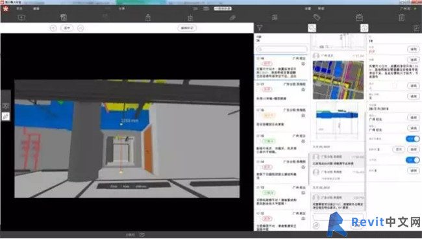This screenshot has width=422, height=239.
Task: Click the 3369 mm measurement label in viewport
Action: (x=130, y=120)
